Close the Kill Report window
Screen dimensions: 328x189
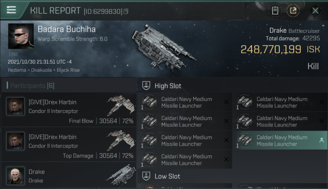point(315,11)
